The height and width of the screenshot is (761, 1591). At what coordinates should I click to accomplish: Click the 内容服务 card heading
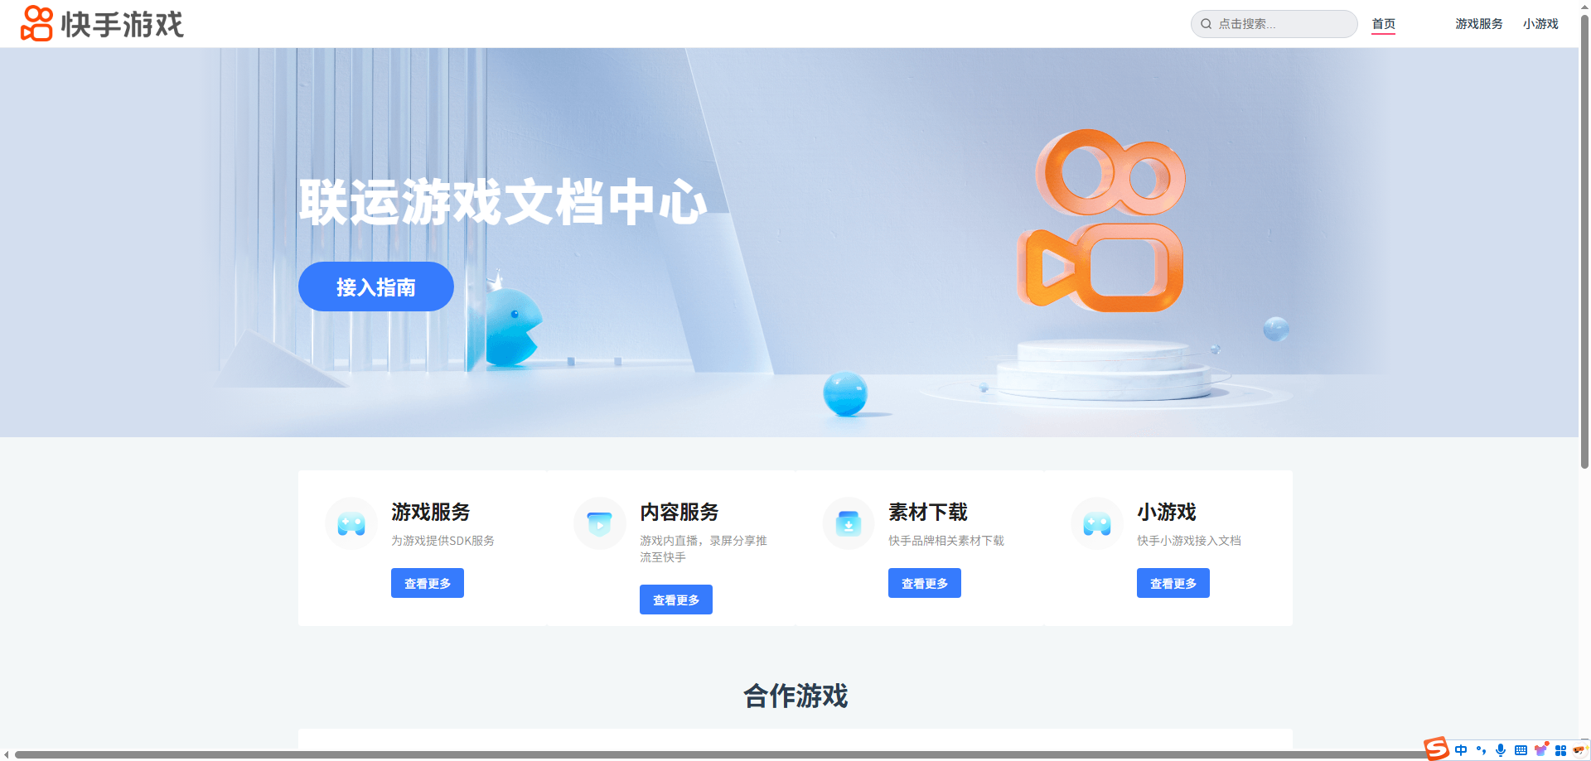tap(679, 512)
